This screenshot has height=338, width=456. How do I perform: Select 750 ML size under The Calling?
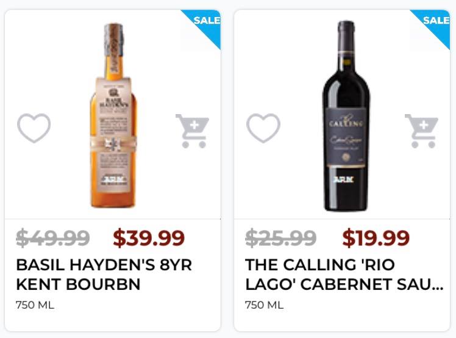pos(264,305)
